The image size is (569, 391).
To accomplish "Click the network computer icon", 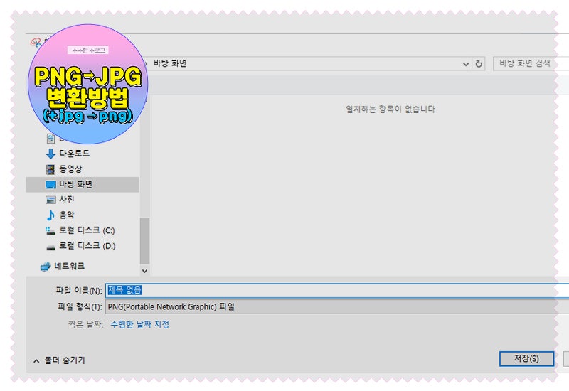I will click(45, 267).
